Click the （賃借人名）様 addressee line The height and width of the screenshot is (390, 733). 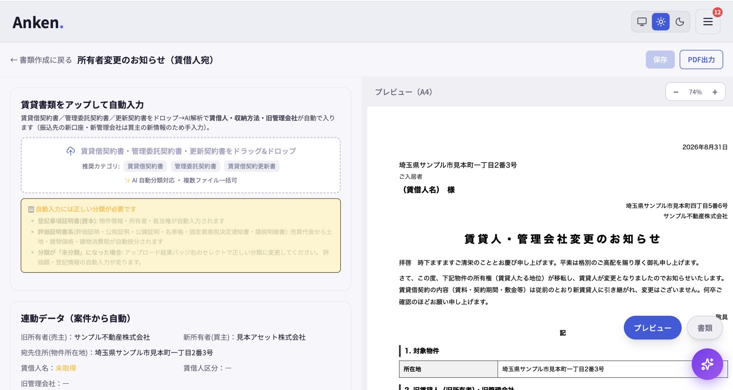tap(427, 190)
